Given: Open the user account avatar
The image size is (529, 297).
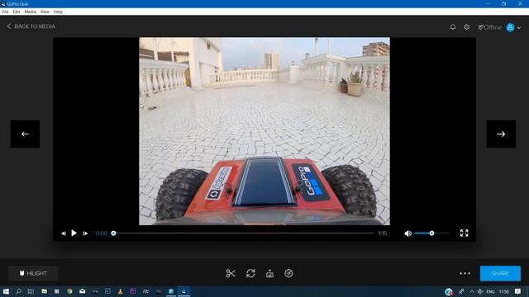Looking at the screenshot, I should pyautogui.click(x=510, y=27).
